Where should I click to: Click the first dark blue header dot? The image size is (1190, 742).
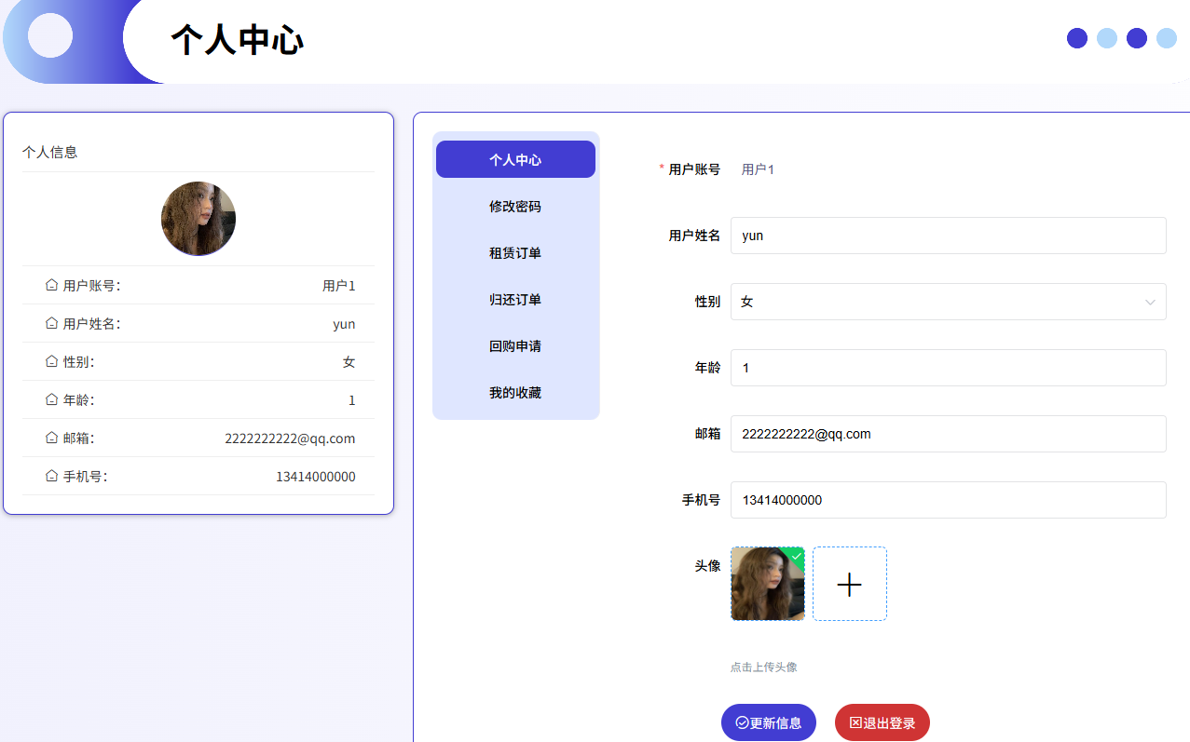pyautogui.click(x=1077, y=38)
